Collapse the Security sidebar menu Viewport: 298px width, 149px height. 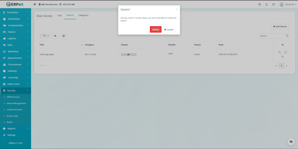(16, 91)
